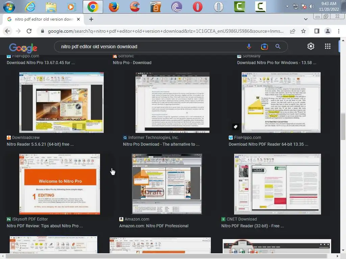Toggle Chrome side panel
This screenshot has height=259, width=346.
317,31
